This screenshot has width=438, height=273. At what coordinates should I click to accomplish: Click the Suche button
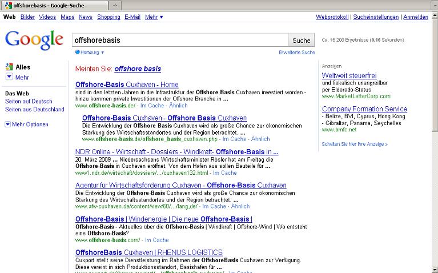[302, 40]
